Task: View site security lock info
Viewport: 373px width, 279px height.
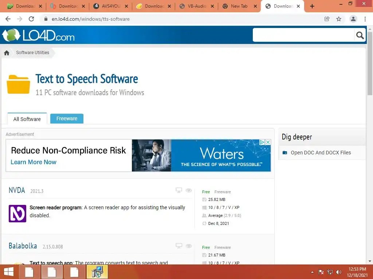Action: point(46,19)
